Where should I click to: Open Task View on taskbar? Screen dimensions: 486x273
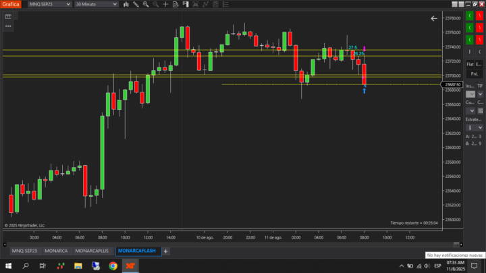coord(43,266)
